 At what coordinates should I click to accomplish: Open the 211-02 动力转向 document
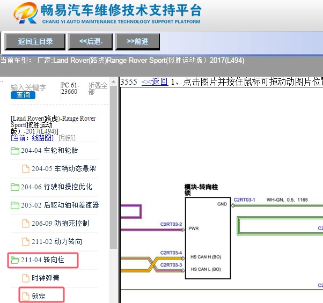coord(57,241)
